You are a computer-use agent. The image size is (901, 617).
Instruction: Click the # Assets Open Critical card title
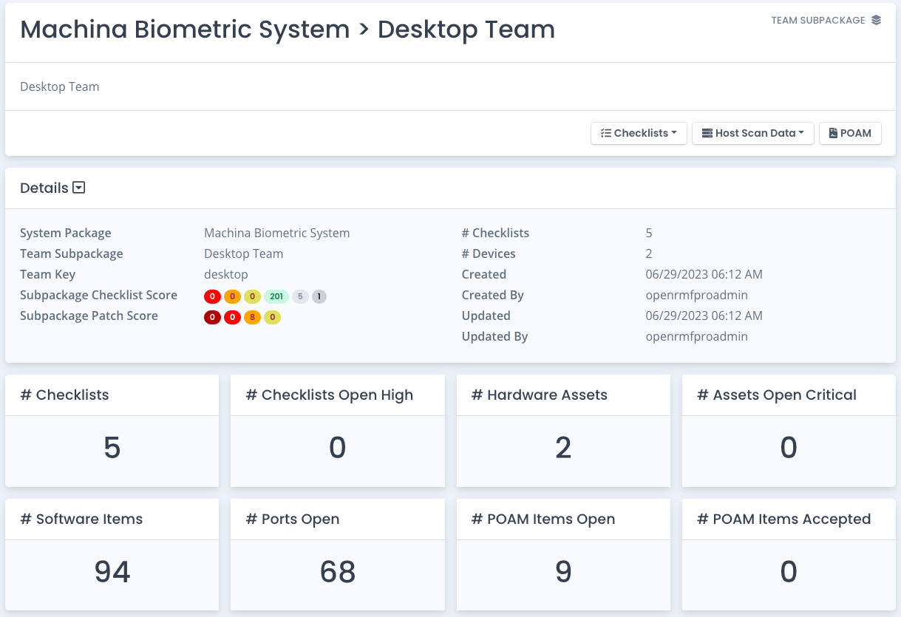776,395
